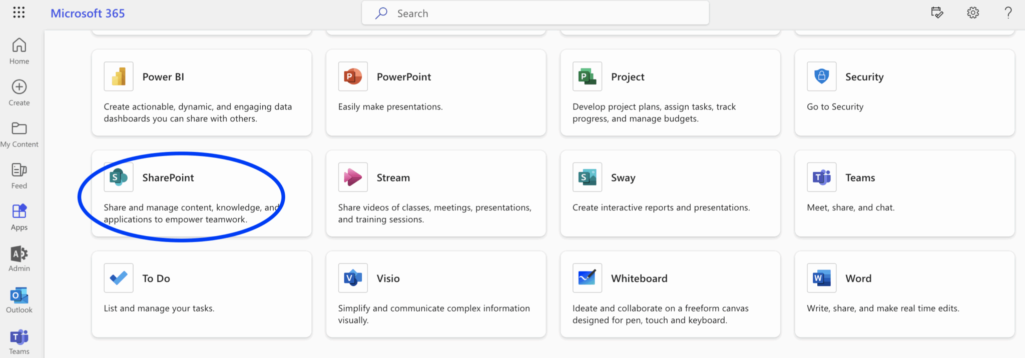Open the feedback/what's new calendar icon
This screenshot has height=358, width=1025.
[937, 12]
